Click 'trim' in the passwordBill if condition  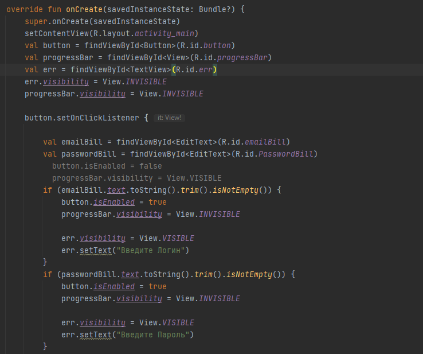pos(203,275)
